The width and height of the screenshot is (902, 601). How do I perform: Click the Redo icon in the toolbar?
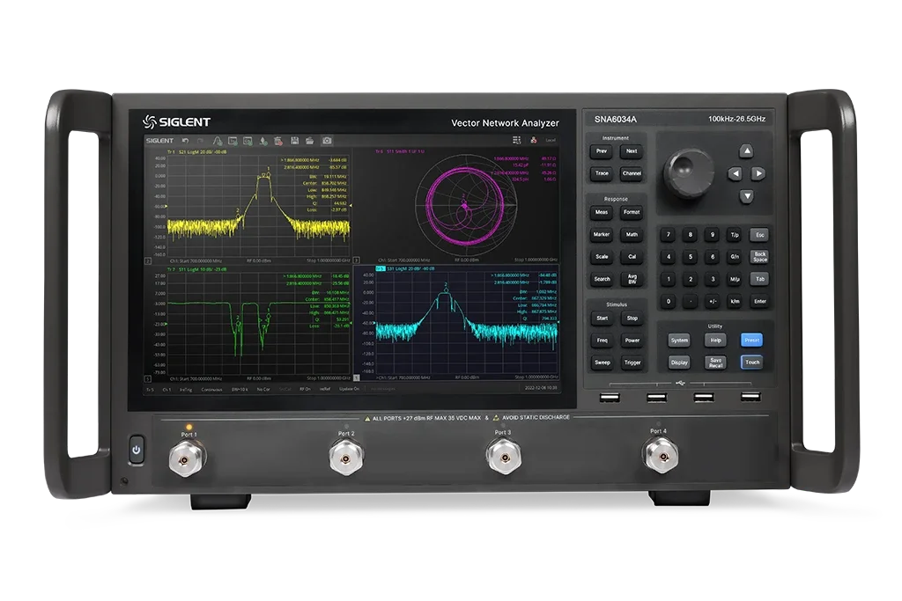pyautogui.click(x=201, y=140)
